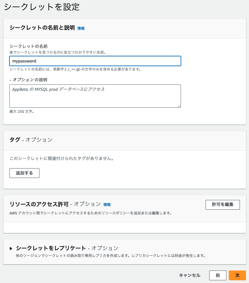This screenshot has width=249, height=283.
Task: Open the 許可を編集 permissions editor
Action: pyautogui.click(x=222, y=205)
